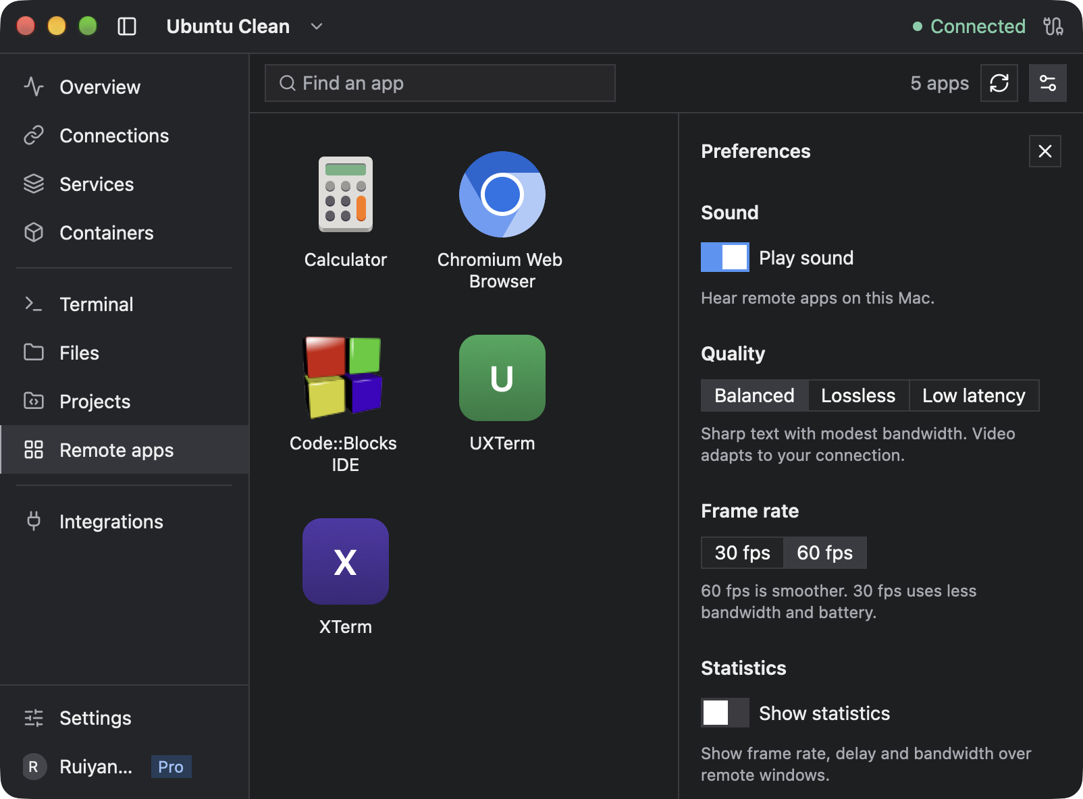This screenshot has height=799, width=1083.
Task: Open Settings at sidebar bottom
Action: [125, 718]
